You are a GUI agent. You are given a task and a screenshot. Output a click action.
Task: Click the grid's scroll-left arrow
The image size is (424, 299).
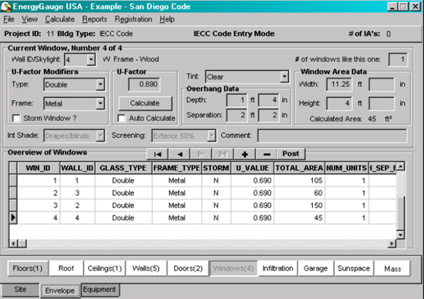coord(13,244)
